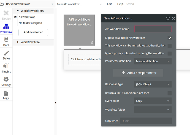Open the Styles brush icon
The height and width of the screenshot is (135, 190).
point(6,53)
